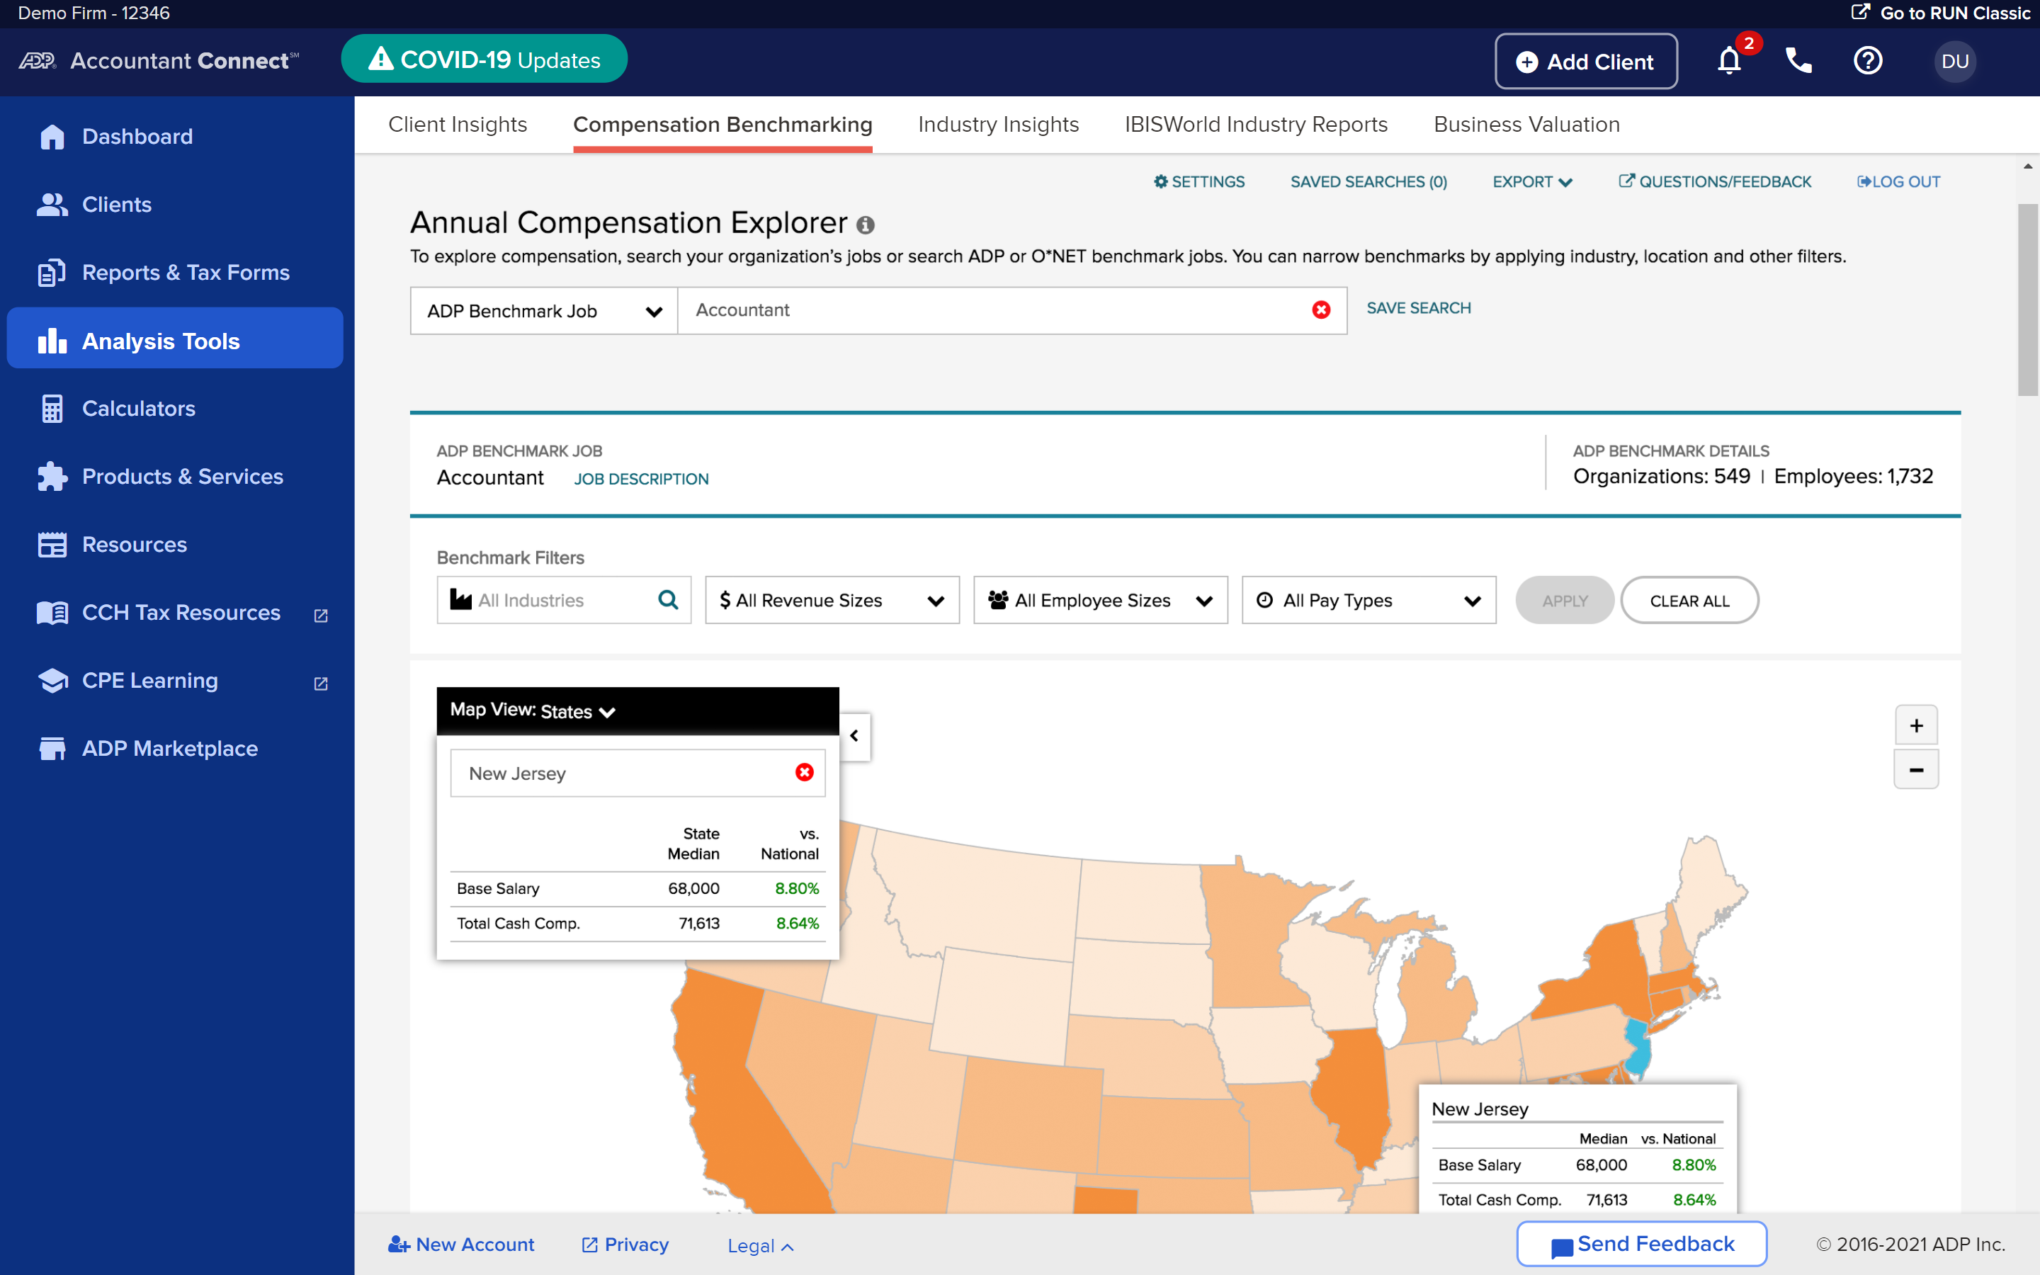Open the ADP Benchmark Job dropdown
Screen dimensions: 2040x1275
pyautogui.click(x=544, y=311)
